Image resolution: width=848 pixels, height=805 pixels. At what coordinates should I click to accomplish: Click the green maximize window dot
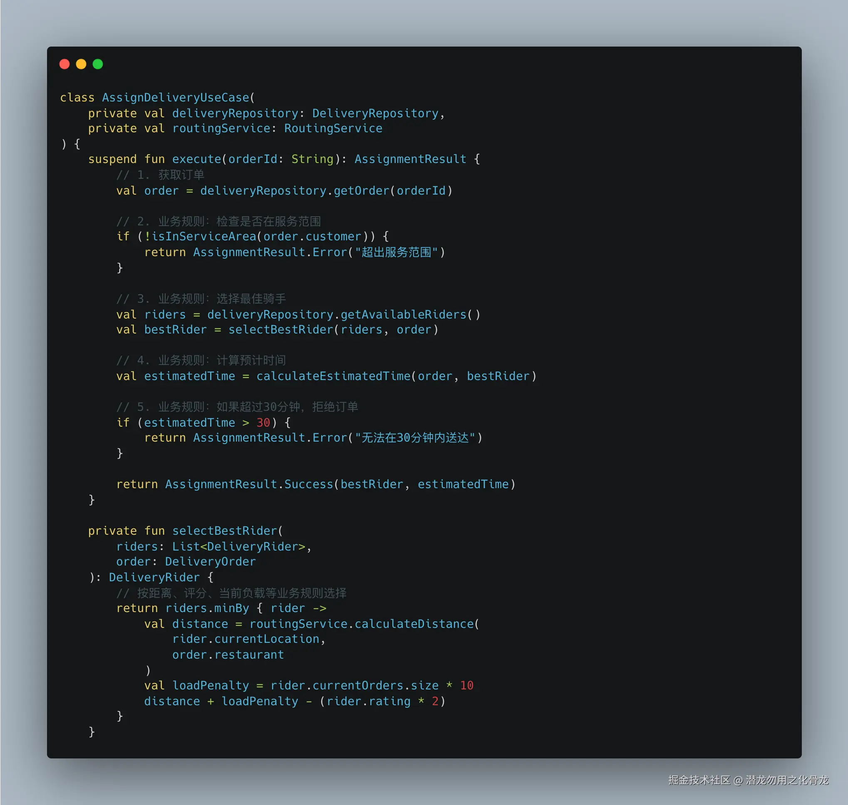point(98,64)
